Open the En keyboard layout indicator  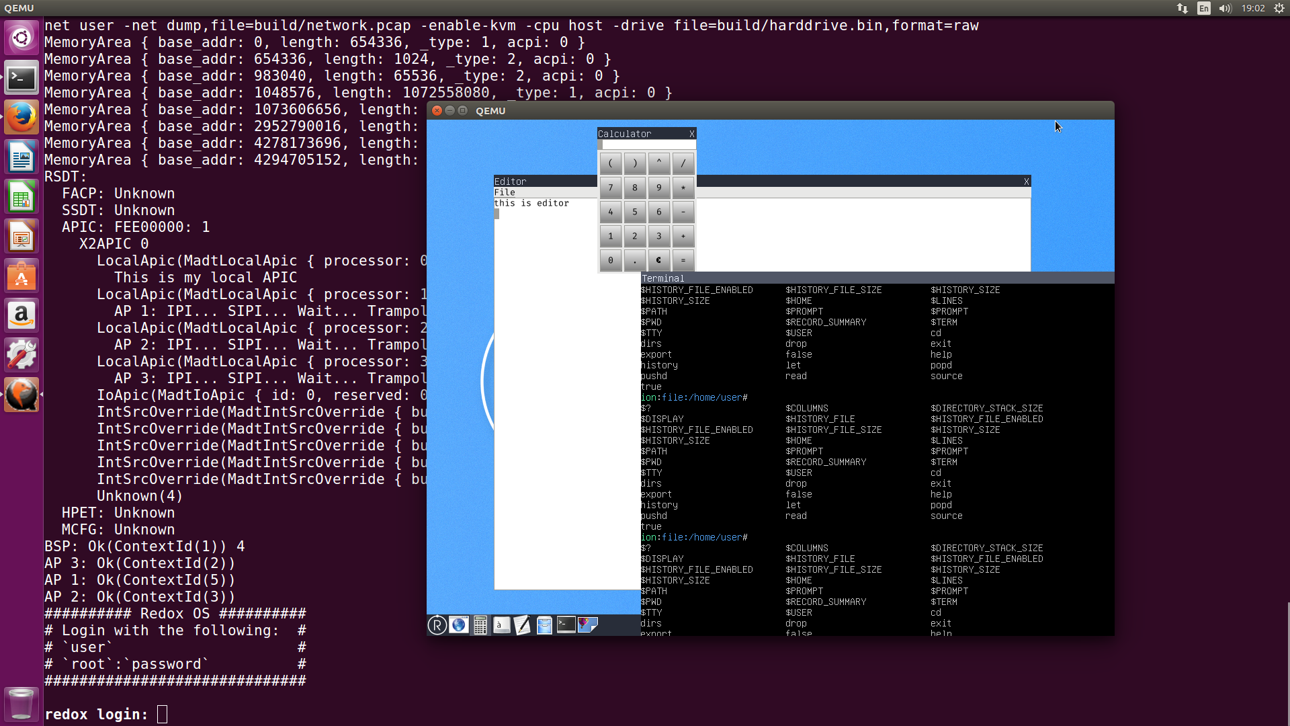1204,8
